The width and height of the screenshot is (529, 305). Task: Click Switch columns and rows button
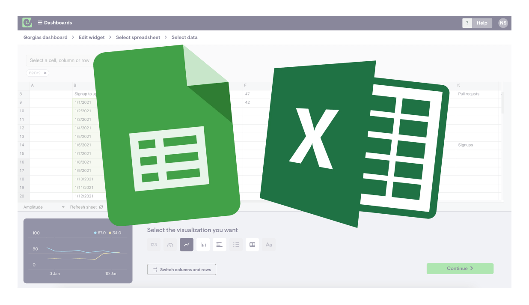tap(181, 269)
